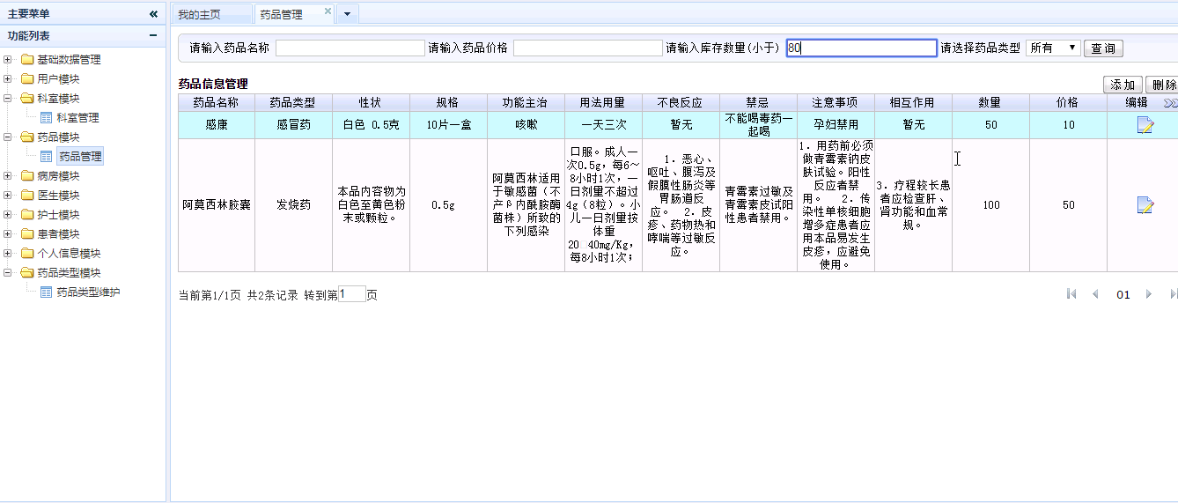Click the 药品价格 input field
Screen dimensions: 1178x503
click(x=587, y=48)
